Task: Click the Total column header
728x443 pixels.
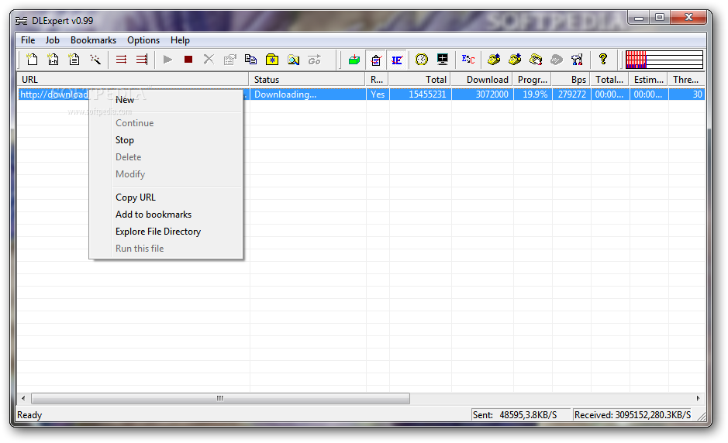Action: click(x=419, y=79)
